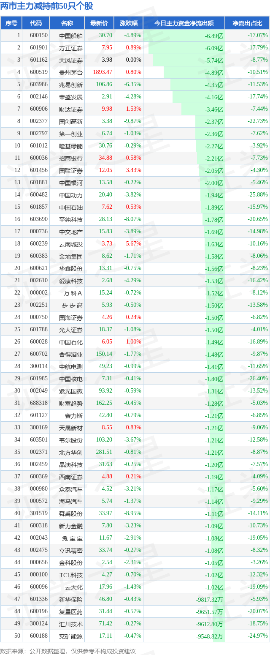Select 国创高新 change value -9.87%
The image size is (270, 655).
click(132, 121)
